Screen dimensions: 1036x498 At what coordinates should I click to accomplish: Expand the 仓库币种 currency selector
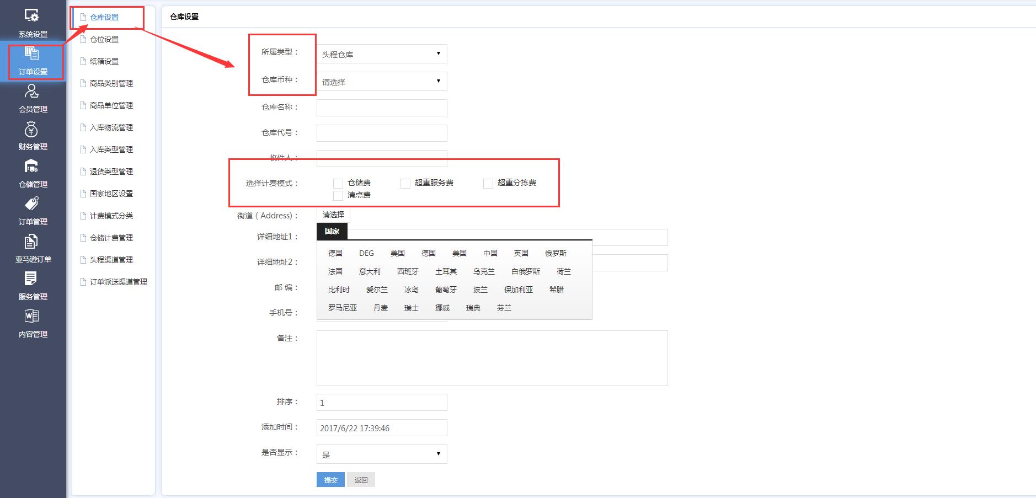point(381,81)
